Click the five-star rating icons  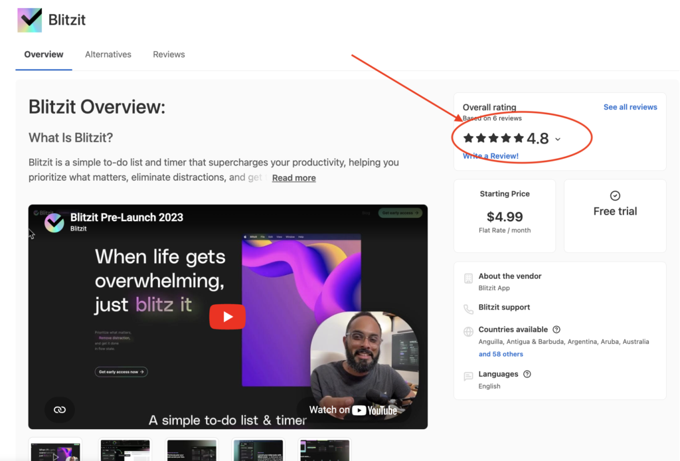[493, 138]
